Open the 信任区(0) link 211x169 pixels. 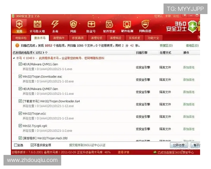(x=192, y=45)
